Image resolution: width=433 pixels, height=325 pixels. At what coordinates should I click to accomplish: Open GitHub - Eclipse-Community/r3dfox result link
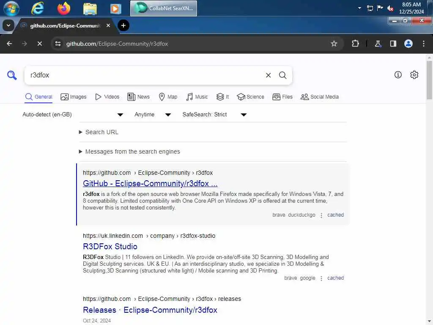tap(150, 184)
